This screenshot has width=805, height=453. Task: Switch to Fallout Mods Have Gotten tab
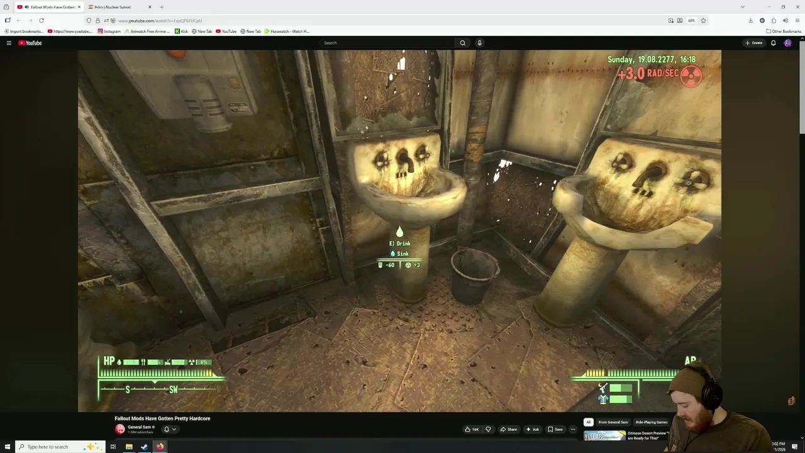point(48,7)
